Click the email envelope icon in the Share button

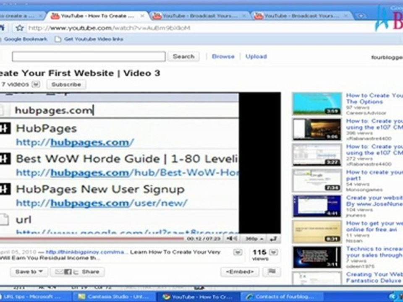[x=59, y=272]
